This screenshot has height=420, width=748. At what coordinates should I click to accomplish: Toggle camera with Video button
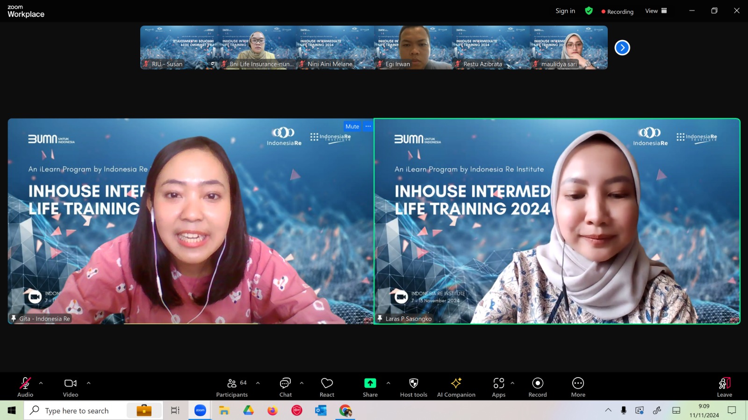coord(71,387)
